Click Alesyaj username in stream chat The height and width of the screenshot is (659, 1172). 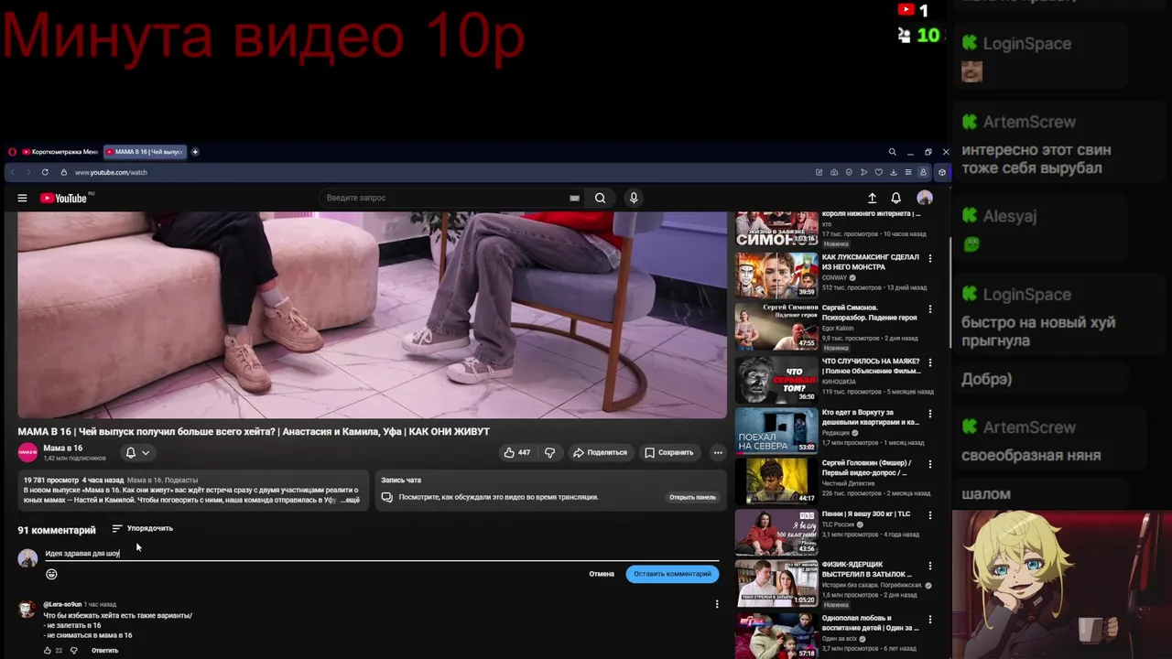[1010, 216]
